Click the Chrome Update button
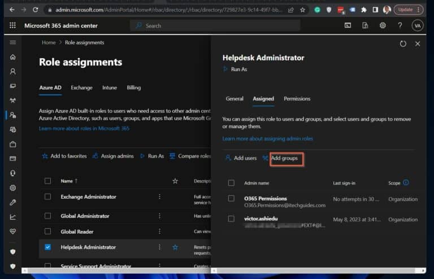 click(x=409, y=10)
